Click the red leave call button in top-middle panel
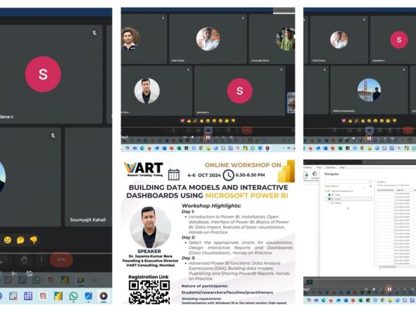 247,130
